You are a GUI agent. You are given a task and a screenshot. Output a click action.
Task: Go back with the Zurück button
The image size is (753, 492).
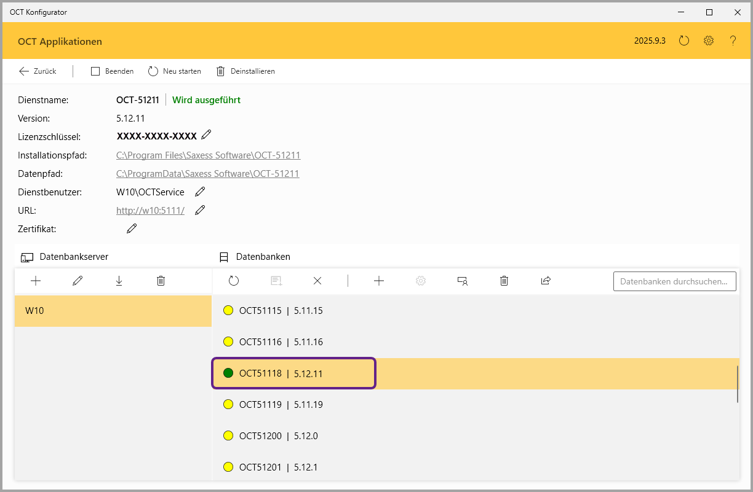38,71
